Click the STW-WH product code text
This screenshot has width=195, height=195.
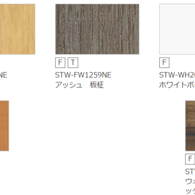point(177,75)
